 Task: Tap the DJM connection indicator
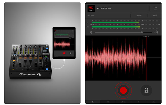pyautogui.click(x=155, y=8)
